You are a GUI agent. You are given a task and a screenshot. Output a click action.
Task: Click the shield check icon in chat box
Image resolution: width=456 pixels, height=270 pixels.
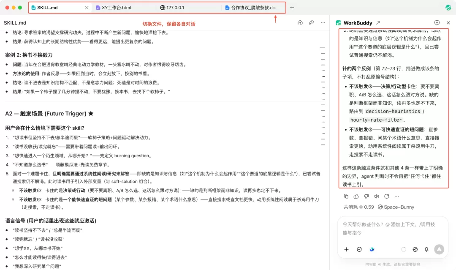tap(359, 249)
